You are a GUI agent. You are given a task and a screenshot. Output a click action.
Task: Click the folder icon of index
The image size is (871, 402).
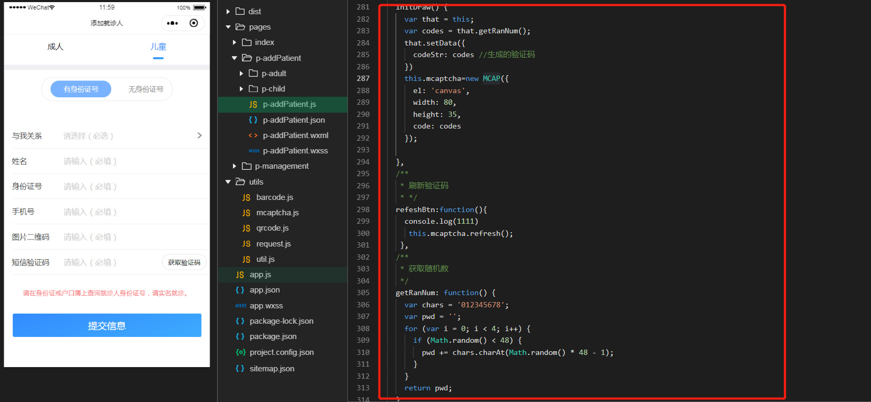coord(247,42)
